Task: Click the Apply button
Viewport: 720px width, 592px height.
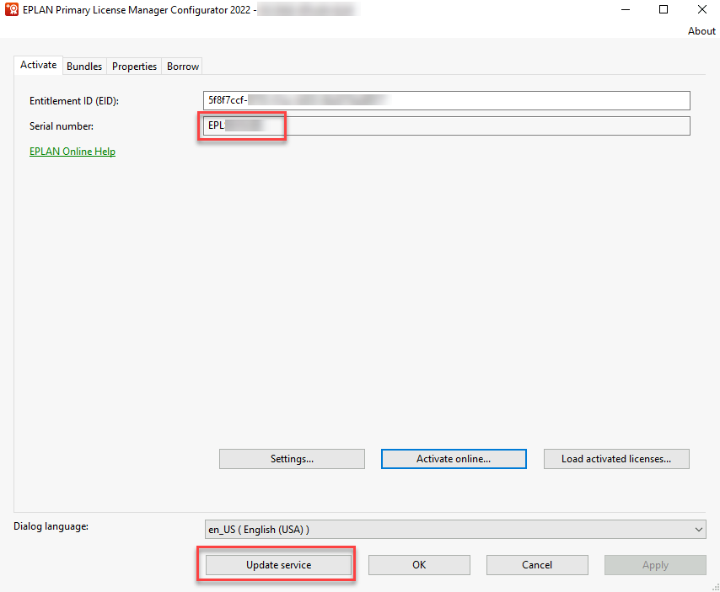Action: pos(655,565)
